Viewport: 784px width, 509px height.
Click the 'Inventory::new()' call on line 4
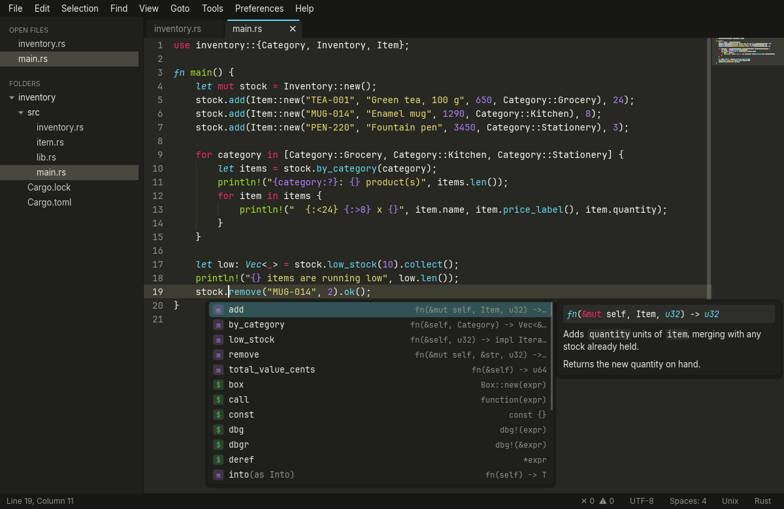(x=327, y=86)
